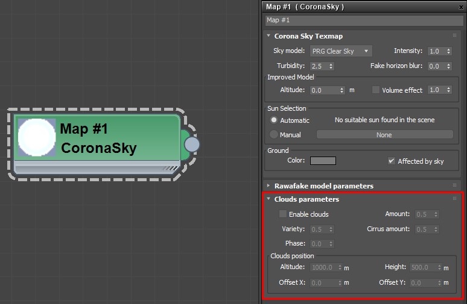Adjust the clouds Amount spinner
Image resolution: width=467 pixels, height=304 pixels.
click(x=436, y=214)
